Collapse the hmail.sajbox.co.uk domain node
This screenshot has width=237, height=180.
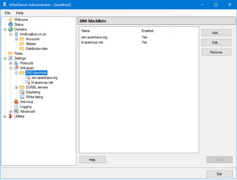click(x=11, y=34)
